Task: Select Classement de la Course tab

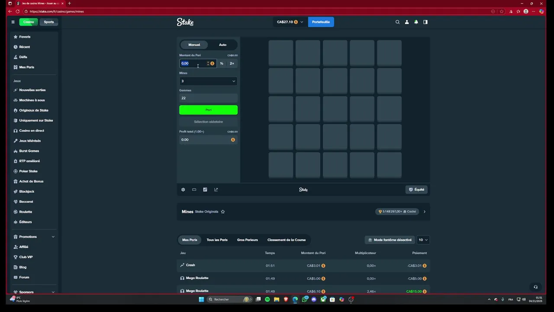Action: (x=287, y=240)
